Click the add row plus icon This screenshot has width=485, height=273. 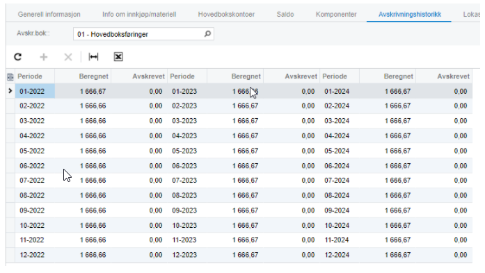(x=44, y=57)
